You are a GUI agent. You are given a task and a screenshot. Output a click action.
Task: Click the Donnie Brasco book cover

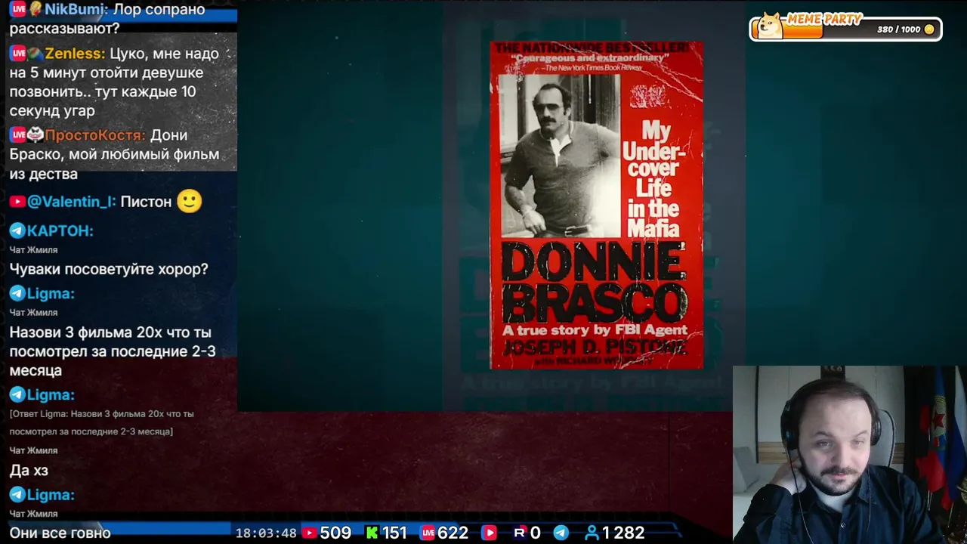596,206
